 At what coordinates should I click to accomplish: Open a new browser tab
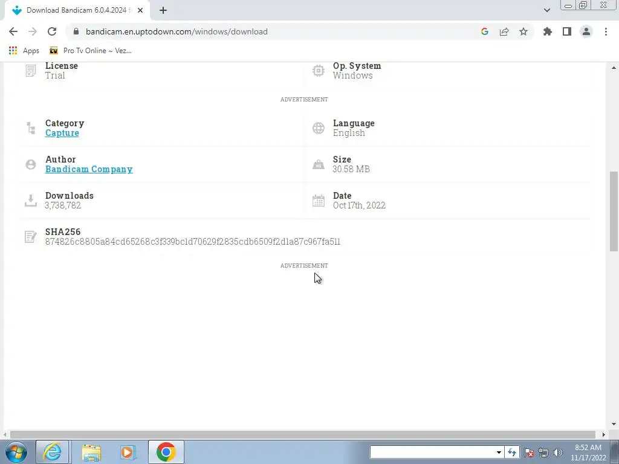(x=163, y=10)
